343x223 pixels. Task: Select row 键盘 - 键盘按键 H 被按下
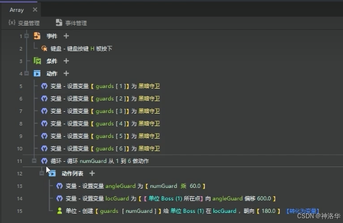(x=81, y=49)
